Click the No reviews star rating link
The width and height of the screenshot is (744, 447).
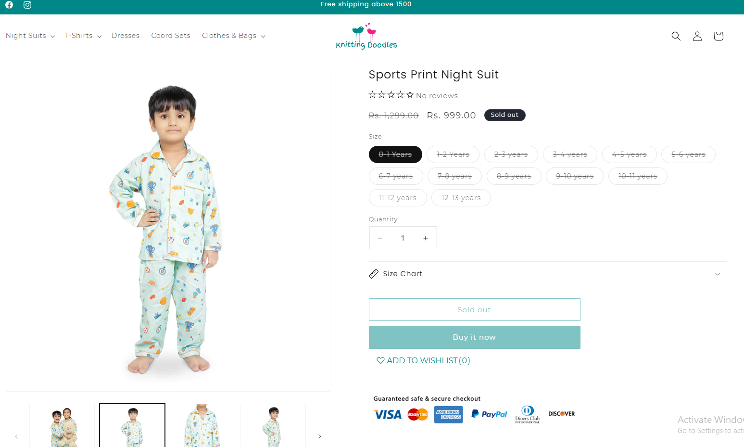pos(413,95)
